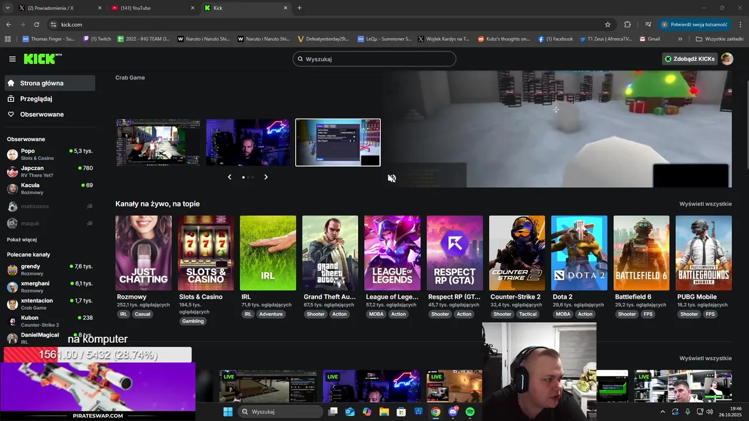Open the League of Legends category card
Image resolution: width=749 pixels, height=421 pixels.
click(x=392, y=253)
